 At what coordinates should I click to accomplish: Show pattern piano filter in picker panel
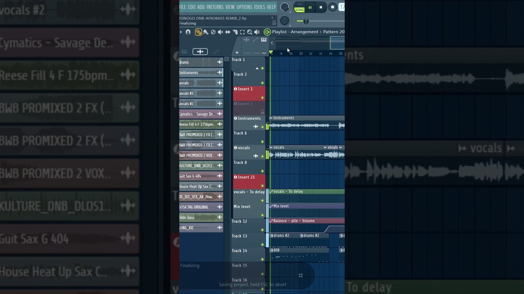point(184,51)
